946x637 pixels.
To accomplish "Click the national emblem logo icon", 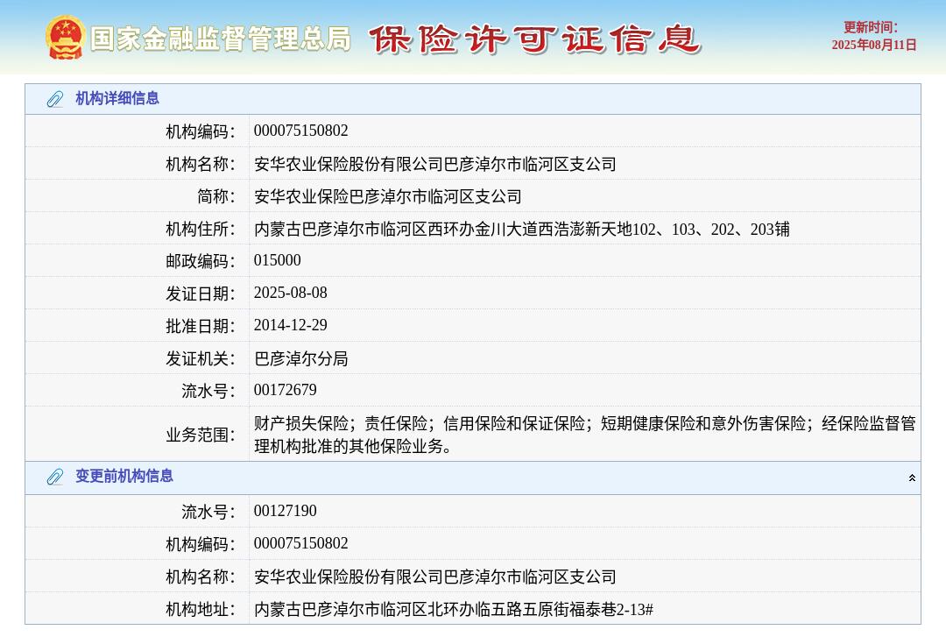I will (65, 38).
